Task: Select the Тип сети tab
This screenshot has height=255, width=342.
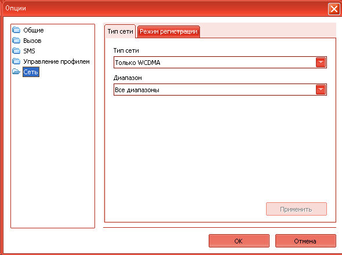Action: point(120,31)
